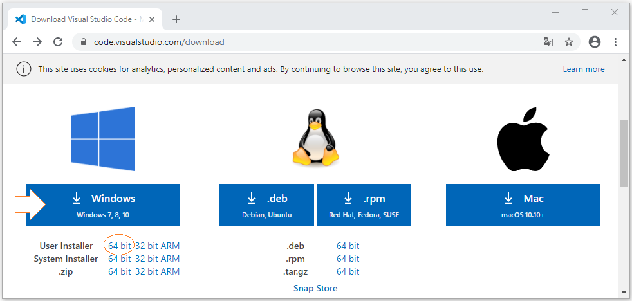Click the page vertical scrollbar thumb
Image resolution: width=632 pixels, height=301 pixels.
pyautogui.click(x=624, y=153)
